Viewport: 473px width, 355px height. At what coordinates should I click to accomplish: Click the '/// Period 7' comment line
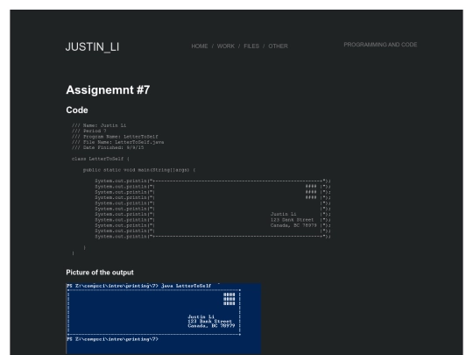pos(89,131)
